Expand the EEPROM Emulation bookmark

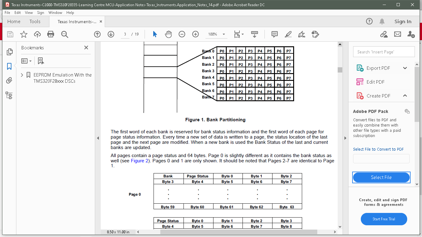coord(22,75)
